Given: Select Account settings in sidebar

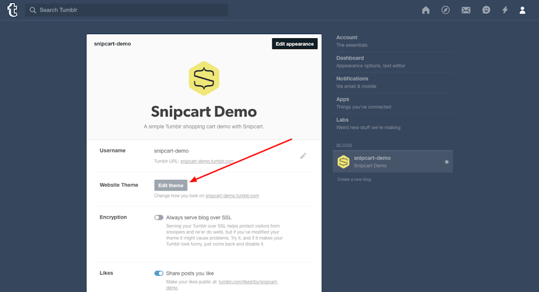Looking at the screenshot, I should pos(392,41).
